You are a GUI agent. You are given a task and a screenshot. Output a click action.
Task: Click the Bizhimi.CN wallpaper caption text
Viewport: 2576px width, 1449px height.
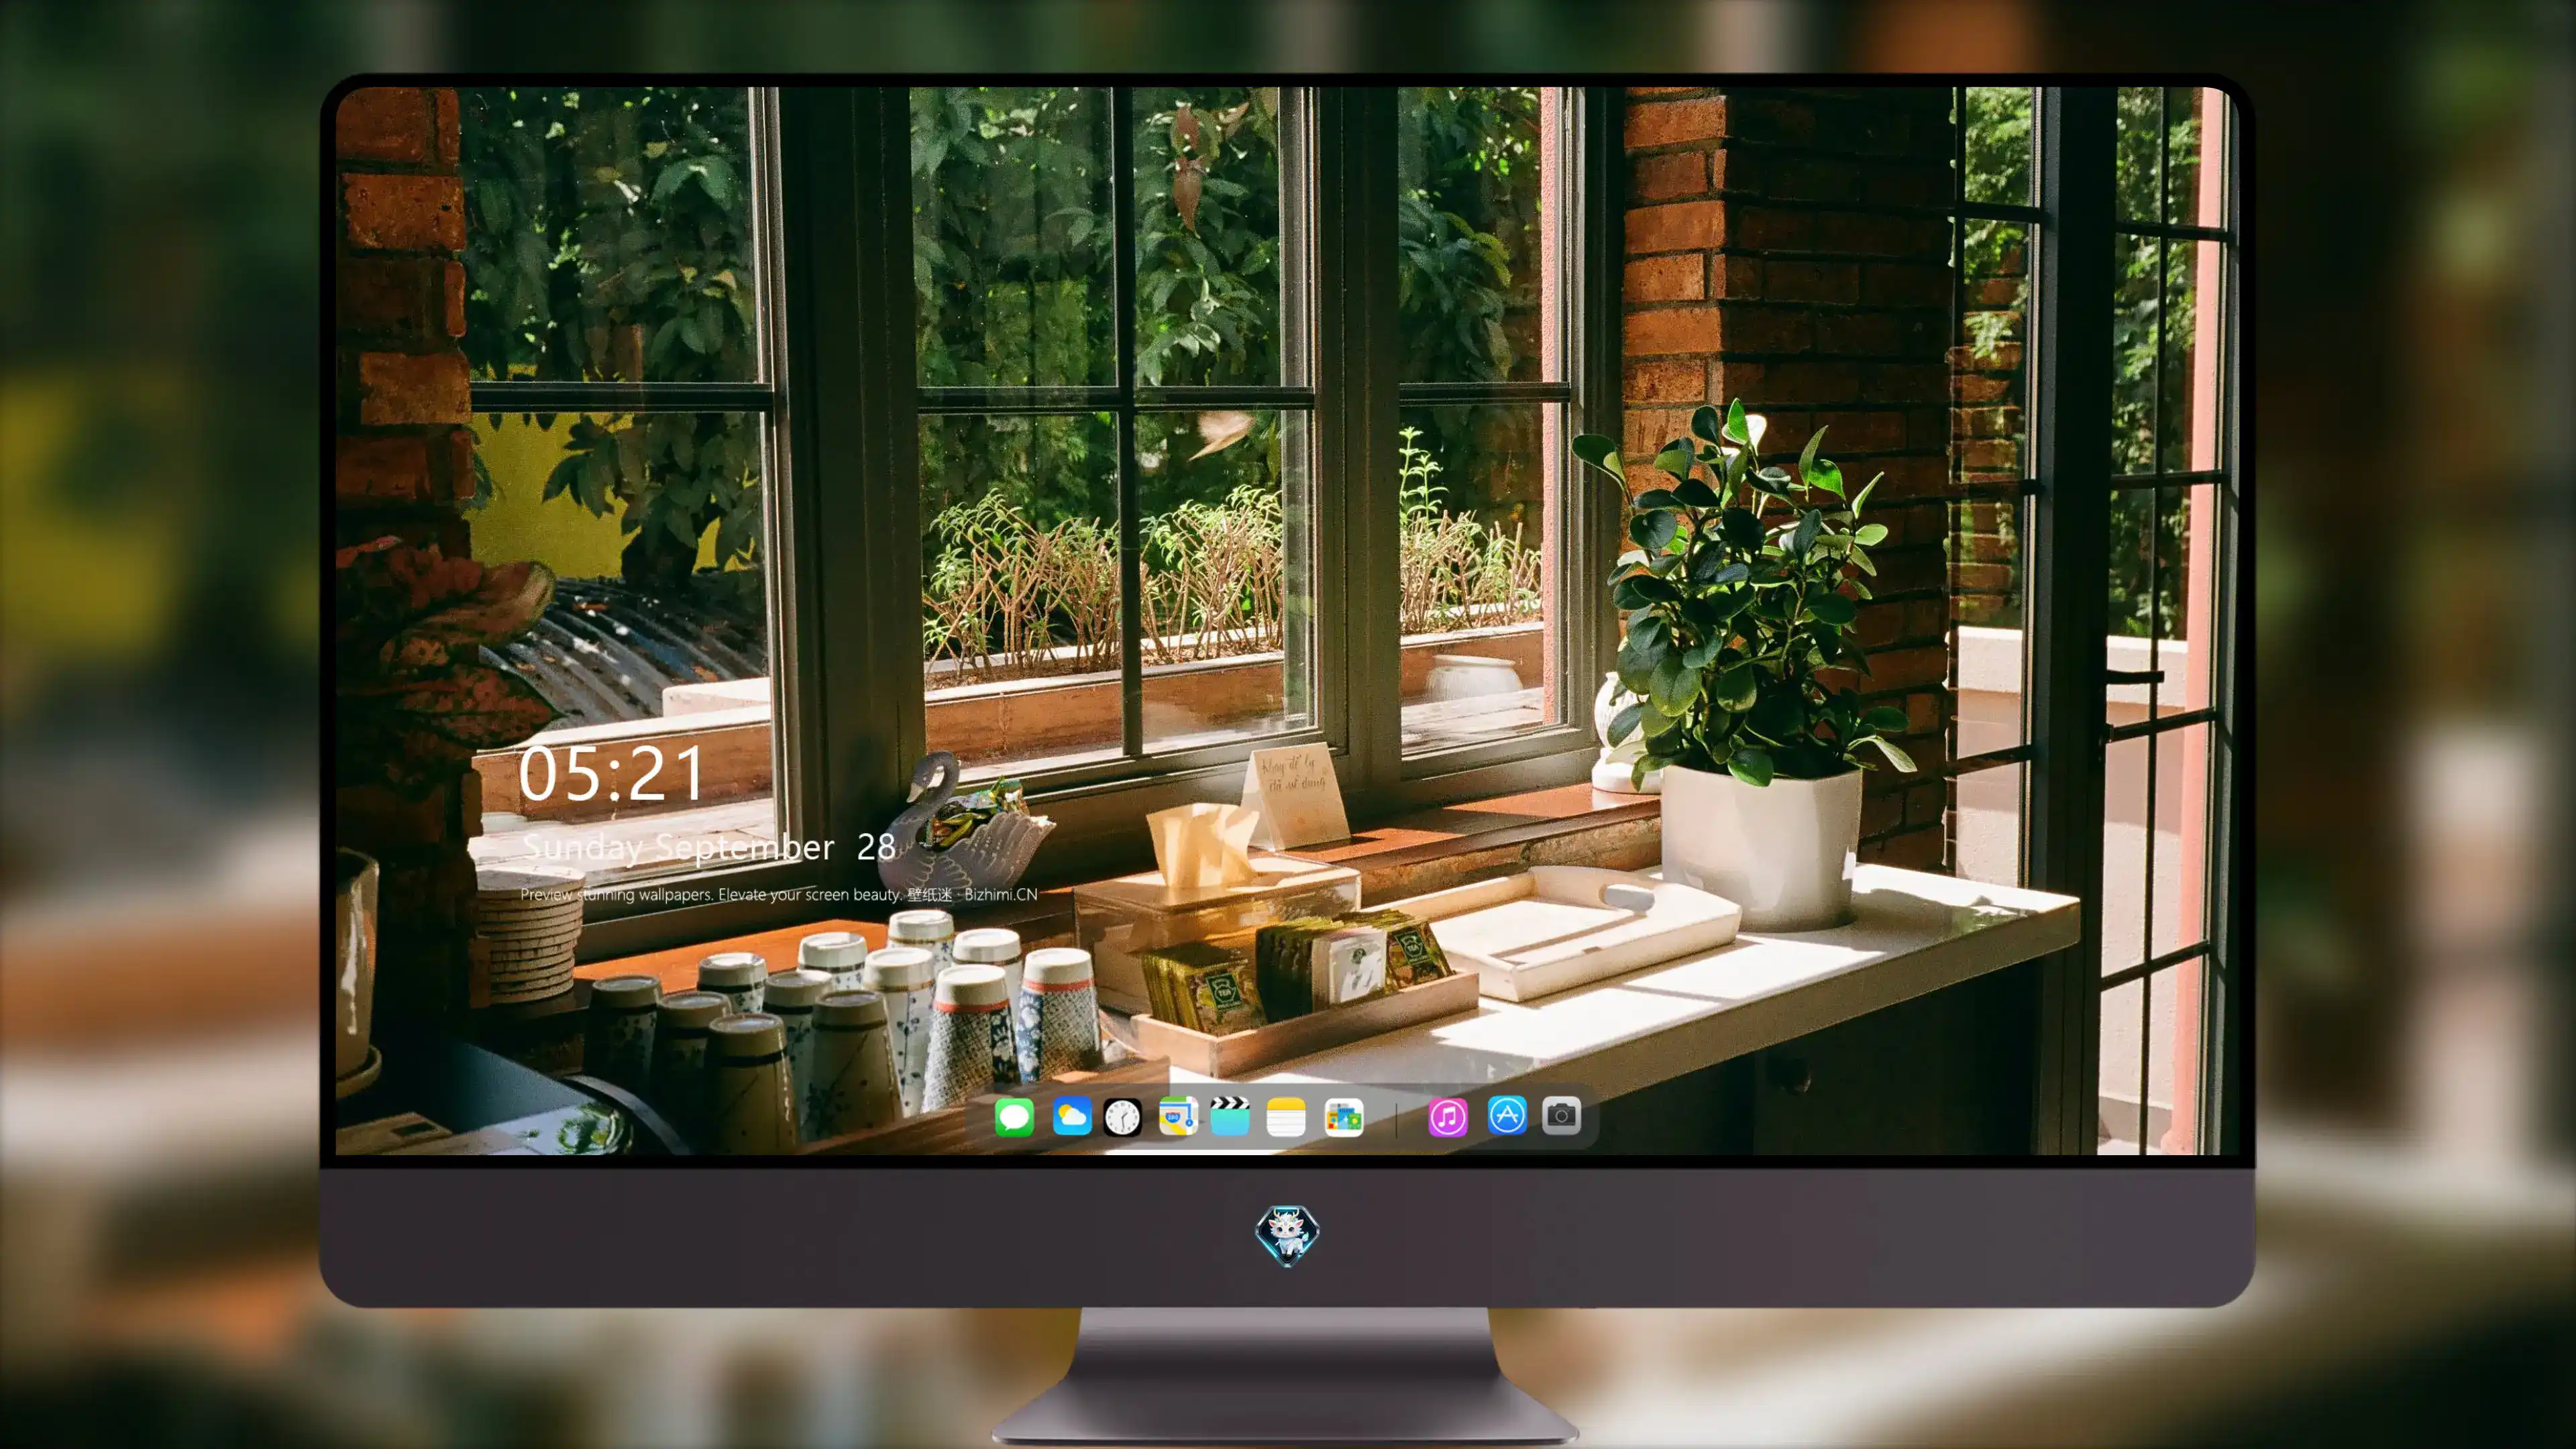[779, 894]
